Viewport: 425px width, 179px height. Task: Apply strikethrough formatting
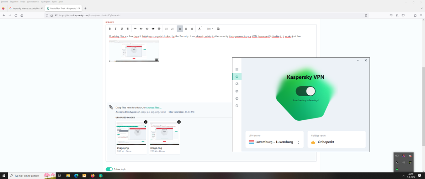[127, 29]
